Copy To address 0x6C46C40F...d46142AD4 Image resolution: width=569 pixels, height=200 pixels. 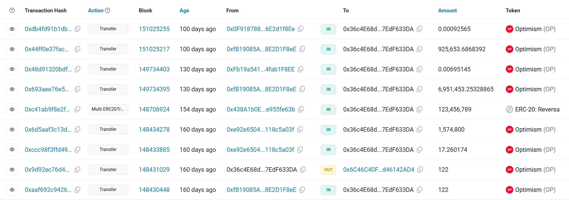(x=420, y=169)
